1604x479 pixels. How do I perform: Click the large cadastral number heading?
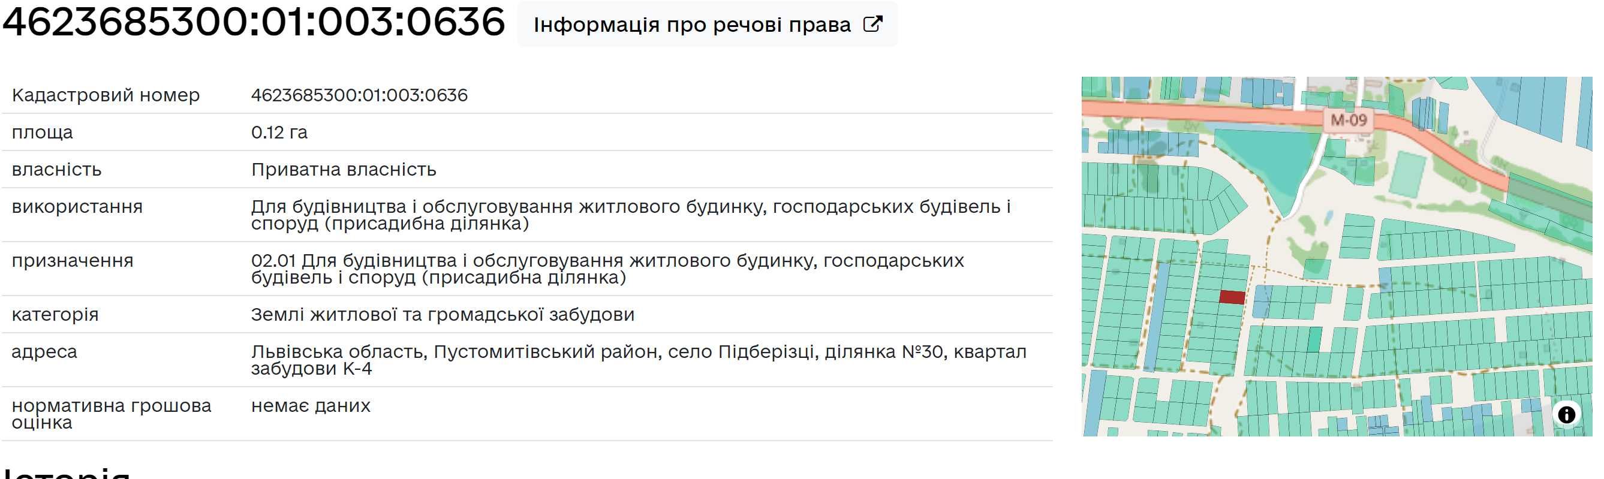pos(254,21)
